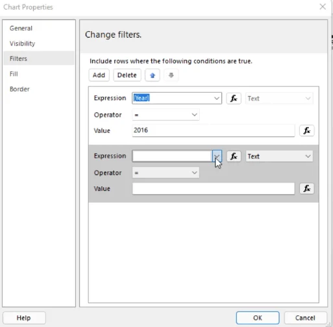Expand the [Year] expression dropdown
The height and width of the screenshot is (327, 333).
(217, 98)
